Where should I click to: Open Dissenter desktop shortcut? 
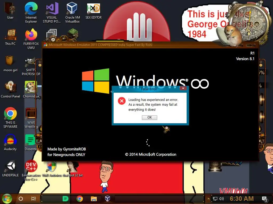click(31, 142)
